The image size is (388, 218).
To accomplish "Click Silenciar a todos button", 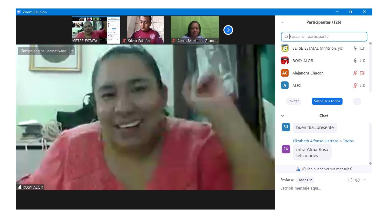I will click(327, 101).
